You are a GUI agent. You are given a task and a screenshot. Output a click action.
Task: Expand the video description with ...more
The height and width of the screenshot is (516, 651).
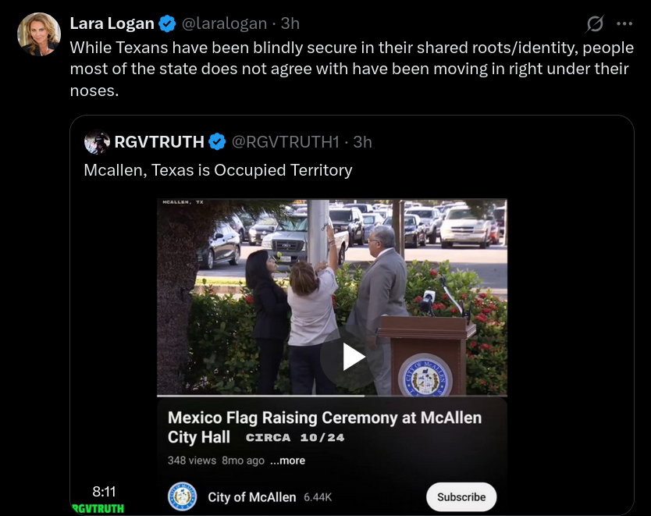click(288, 461)
